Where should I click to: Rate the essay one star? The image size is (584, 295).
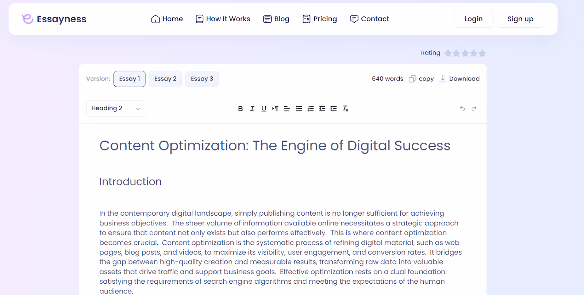coord(448,53)
